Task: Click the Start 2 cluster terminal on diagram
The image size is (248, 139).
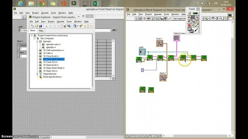Action: pyautogui.click(x=163, y=78)
